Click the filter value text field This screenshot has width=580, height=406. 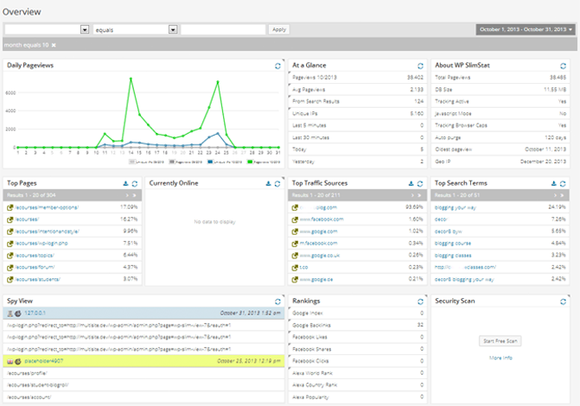click(223, 29)
